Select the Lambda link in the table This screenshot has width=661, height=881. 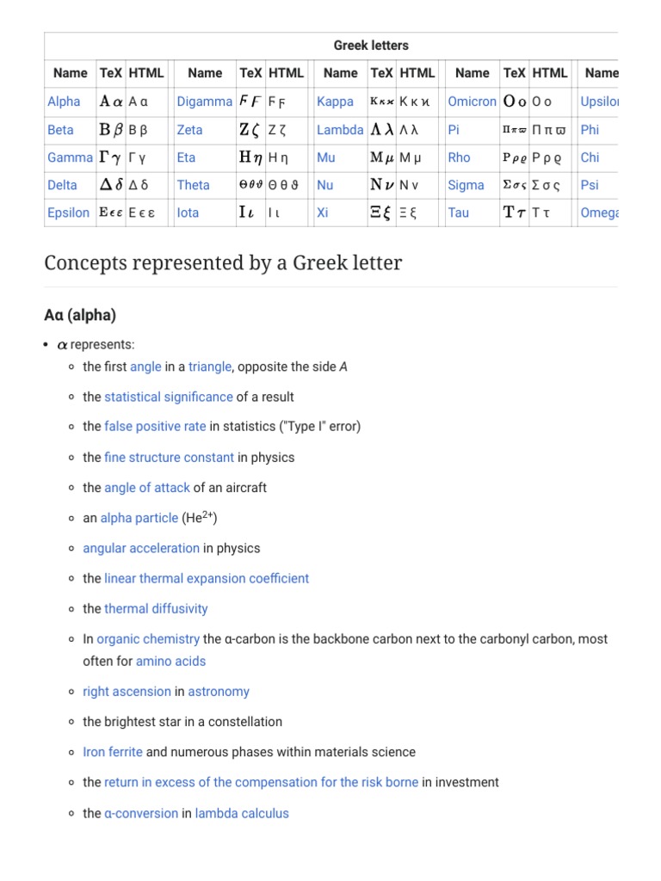tap(340, 130)
